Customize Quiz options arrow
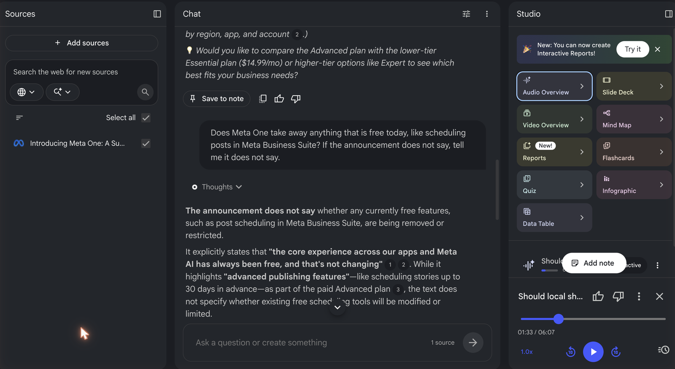This screenshot has width=675, height=369. [582, 185]
